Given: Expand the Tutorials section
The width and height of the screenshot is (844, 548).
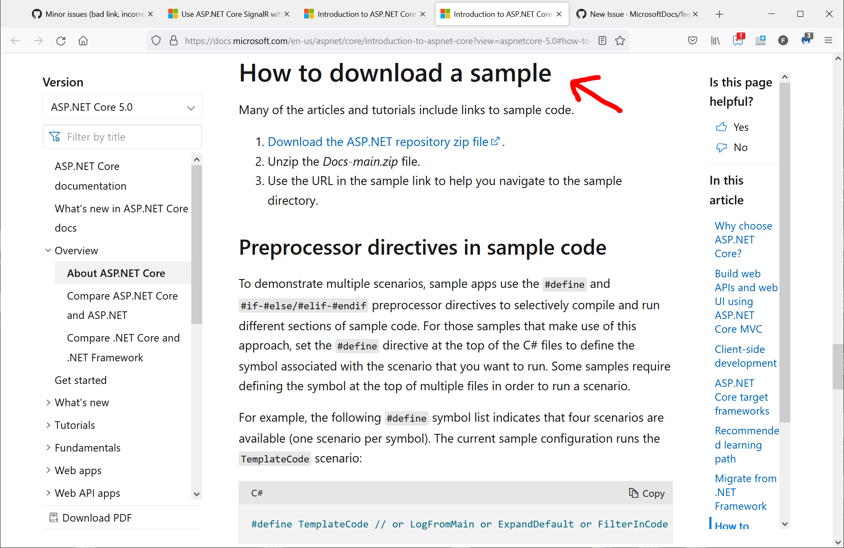Looking at the screenshot, I should pyautogui.click(x=48, y=425).
